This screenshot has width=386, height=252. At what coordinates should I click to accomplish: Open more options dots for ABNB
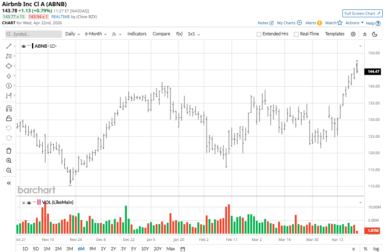click(x=29, y=46)
